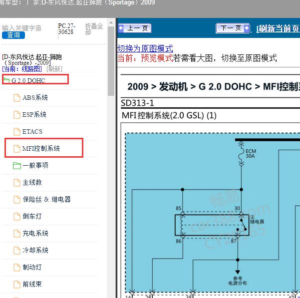Click the MFI控制系统(2.0 GSL) (1) title
This screenshot has height=298, width=300.
click(x=169, y=115)
